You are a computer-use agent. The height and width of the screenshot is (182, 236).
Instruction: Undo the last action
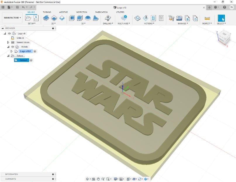coord(23,7)
